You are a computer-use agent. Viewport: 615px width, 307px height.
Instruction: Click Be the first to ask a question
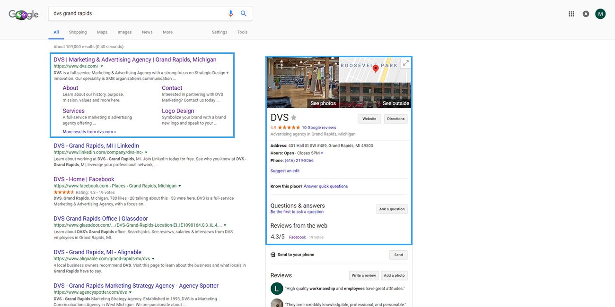(297, 212)
